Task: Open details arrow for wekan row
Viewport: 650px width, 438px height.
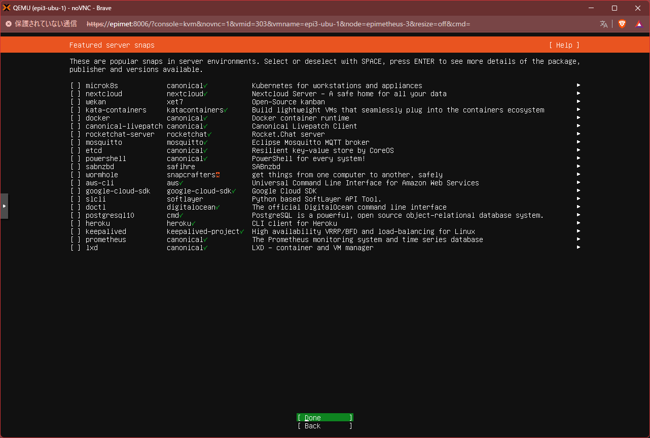Action: 579,102
